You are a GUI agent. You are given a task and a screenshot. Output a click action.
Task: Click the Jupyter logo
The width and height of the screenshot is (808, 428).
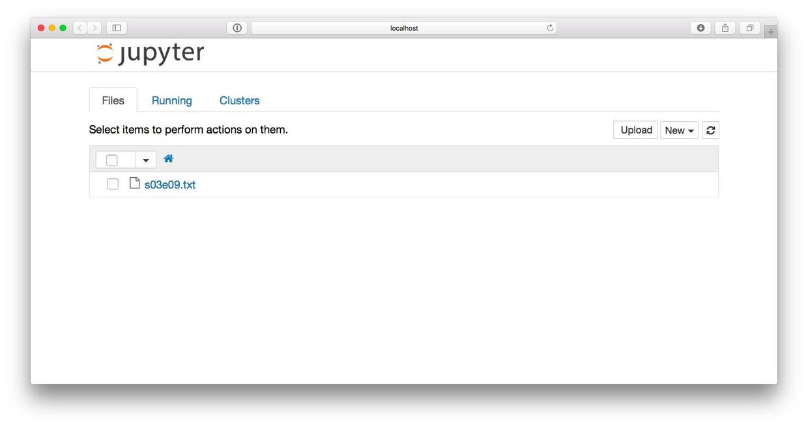(x=150, y=53)
